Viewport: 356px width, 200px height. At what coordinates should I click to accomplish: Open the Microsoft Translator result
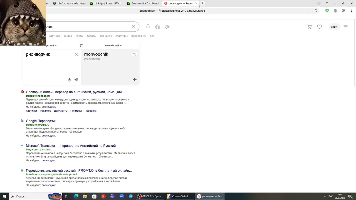click(x=71, y=146)
